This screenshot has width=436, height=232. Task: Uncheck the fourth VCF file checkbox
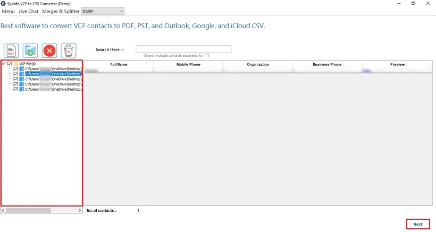16,84
